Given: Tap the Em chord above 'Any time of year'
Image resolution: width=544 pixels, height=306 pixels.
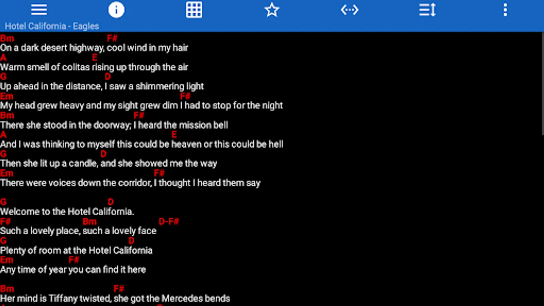Looking at the screenshot, I should point(7,260).
